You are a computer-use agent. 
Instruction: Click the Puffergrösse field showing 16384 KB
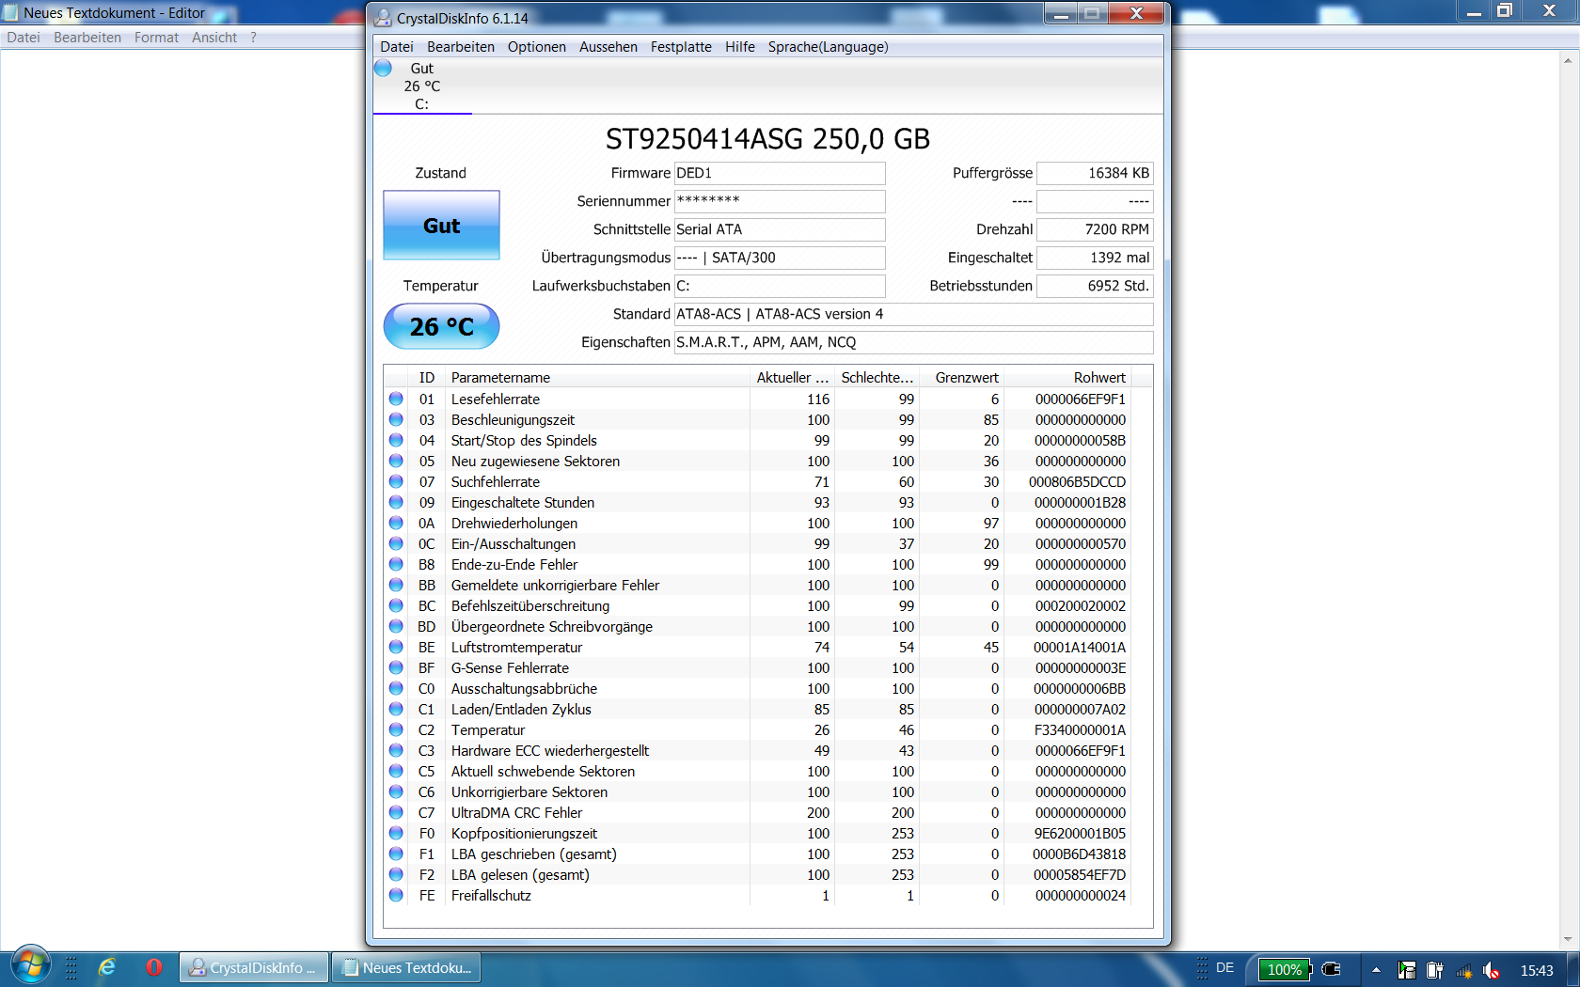click(x=1095, y=173)
